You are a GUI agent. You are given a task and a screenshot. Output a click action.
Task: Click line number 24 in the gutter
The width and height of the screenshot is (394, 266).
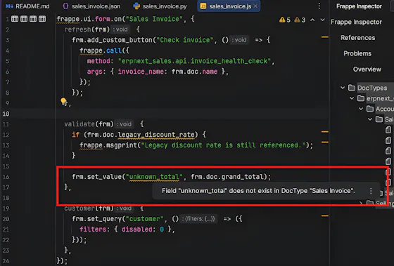click(x=6, y=261)
